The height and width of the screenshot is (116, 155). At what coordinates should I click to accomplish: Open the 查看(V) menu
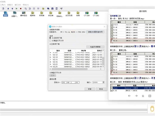pyautogui.click(x=10, y=5)
